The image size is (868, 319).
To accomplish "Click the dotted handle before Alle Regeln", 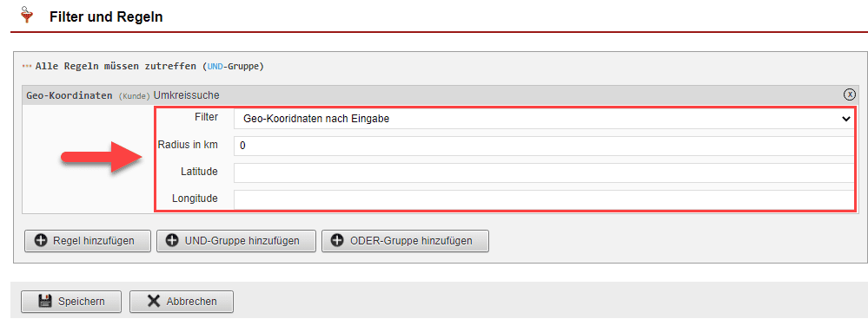I will coord(27,66).
